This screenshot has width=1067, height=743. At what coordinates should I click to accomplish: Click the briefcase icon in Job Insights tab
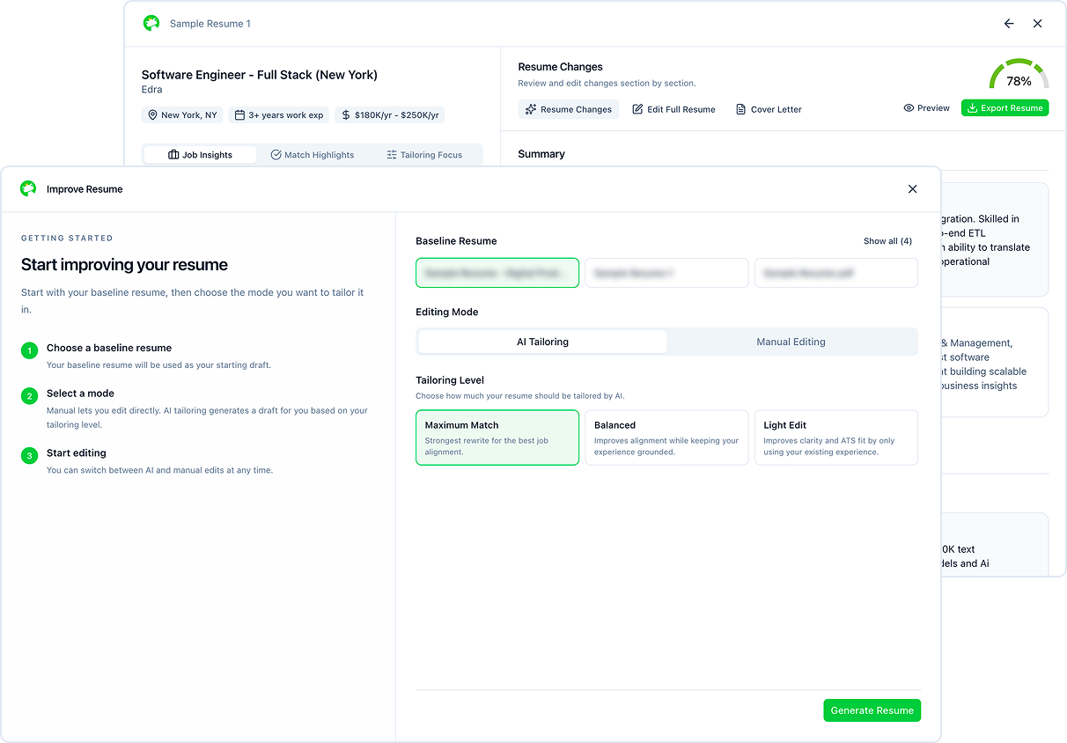click(x=173, y=155)
